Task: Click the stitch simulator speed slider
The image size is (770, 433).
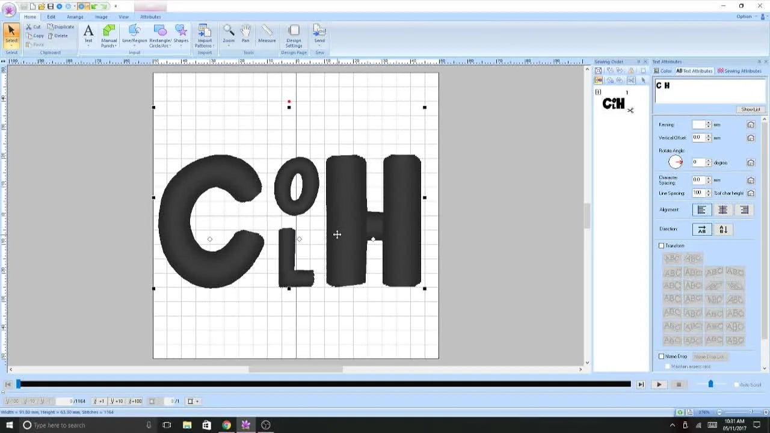Action: [710, 384]
